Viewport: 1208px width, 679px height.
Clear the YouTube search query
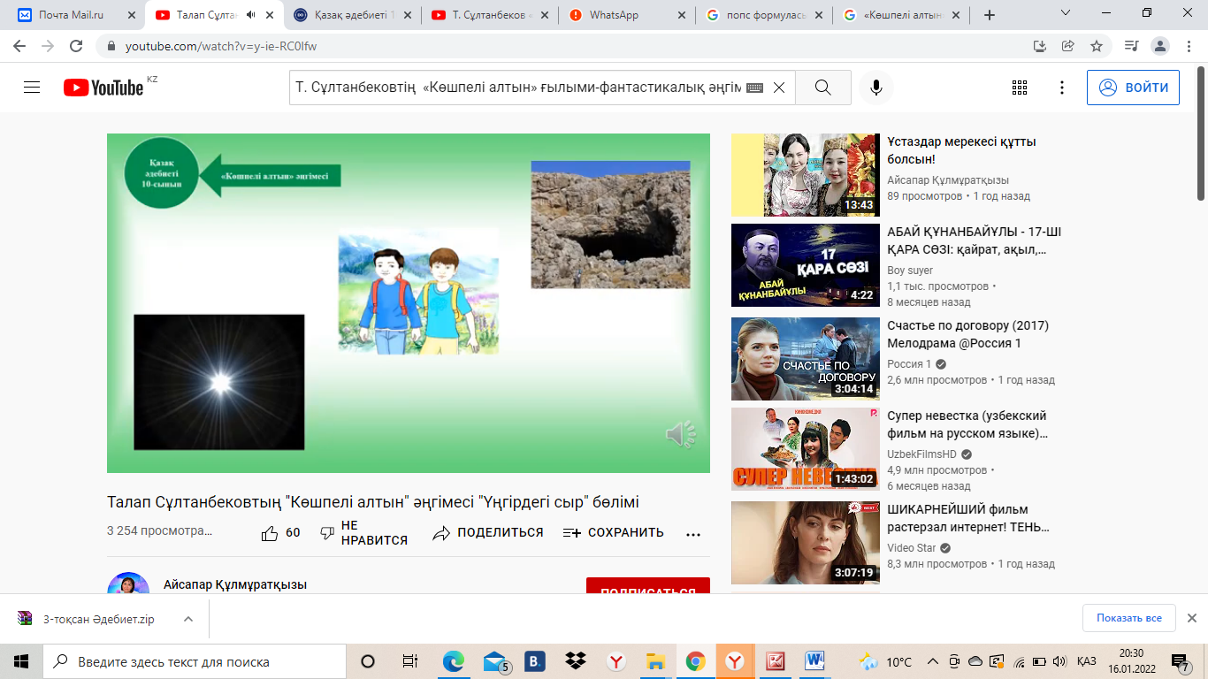779,88
